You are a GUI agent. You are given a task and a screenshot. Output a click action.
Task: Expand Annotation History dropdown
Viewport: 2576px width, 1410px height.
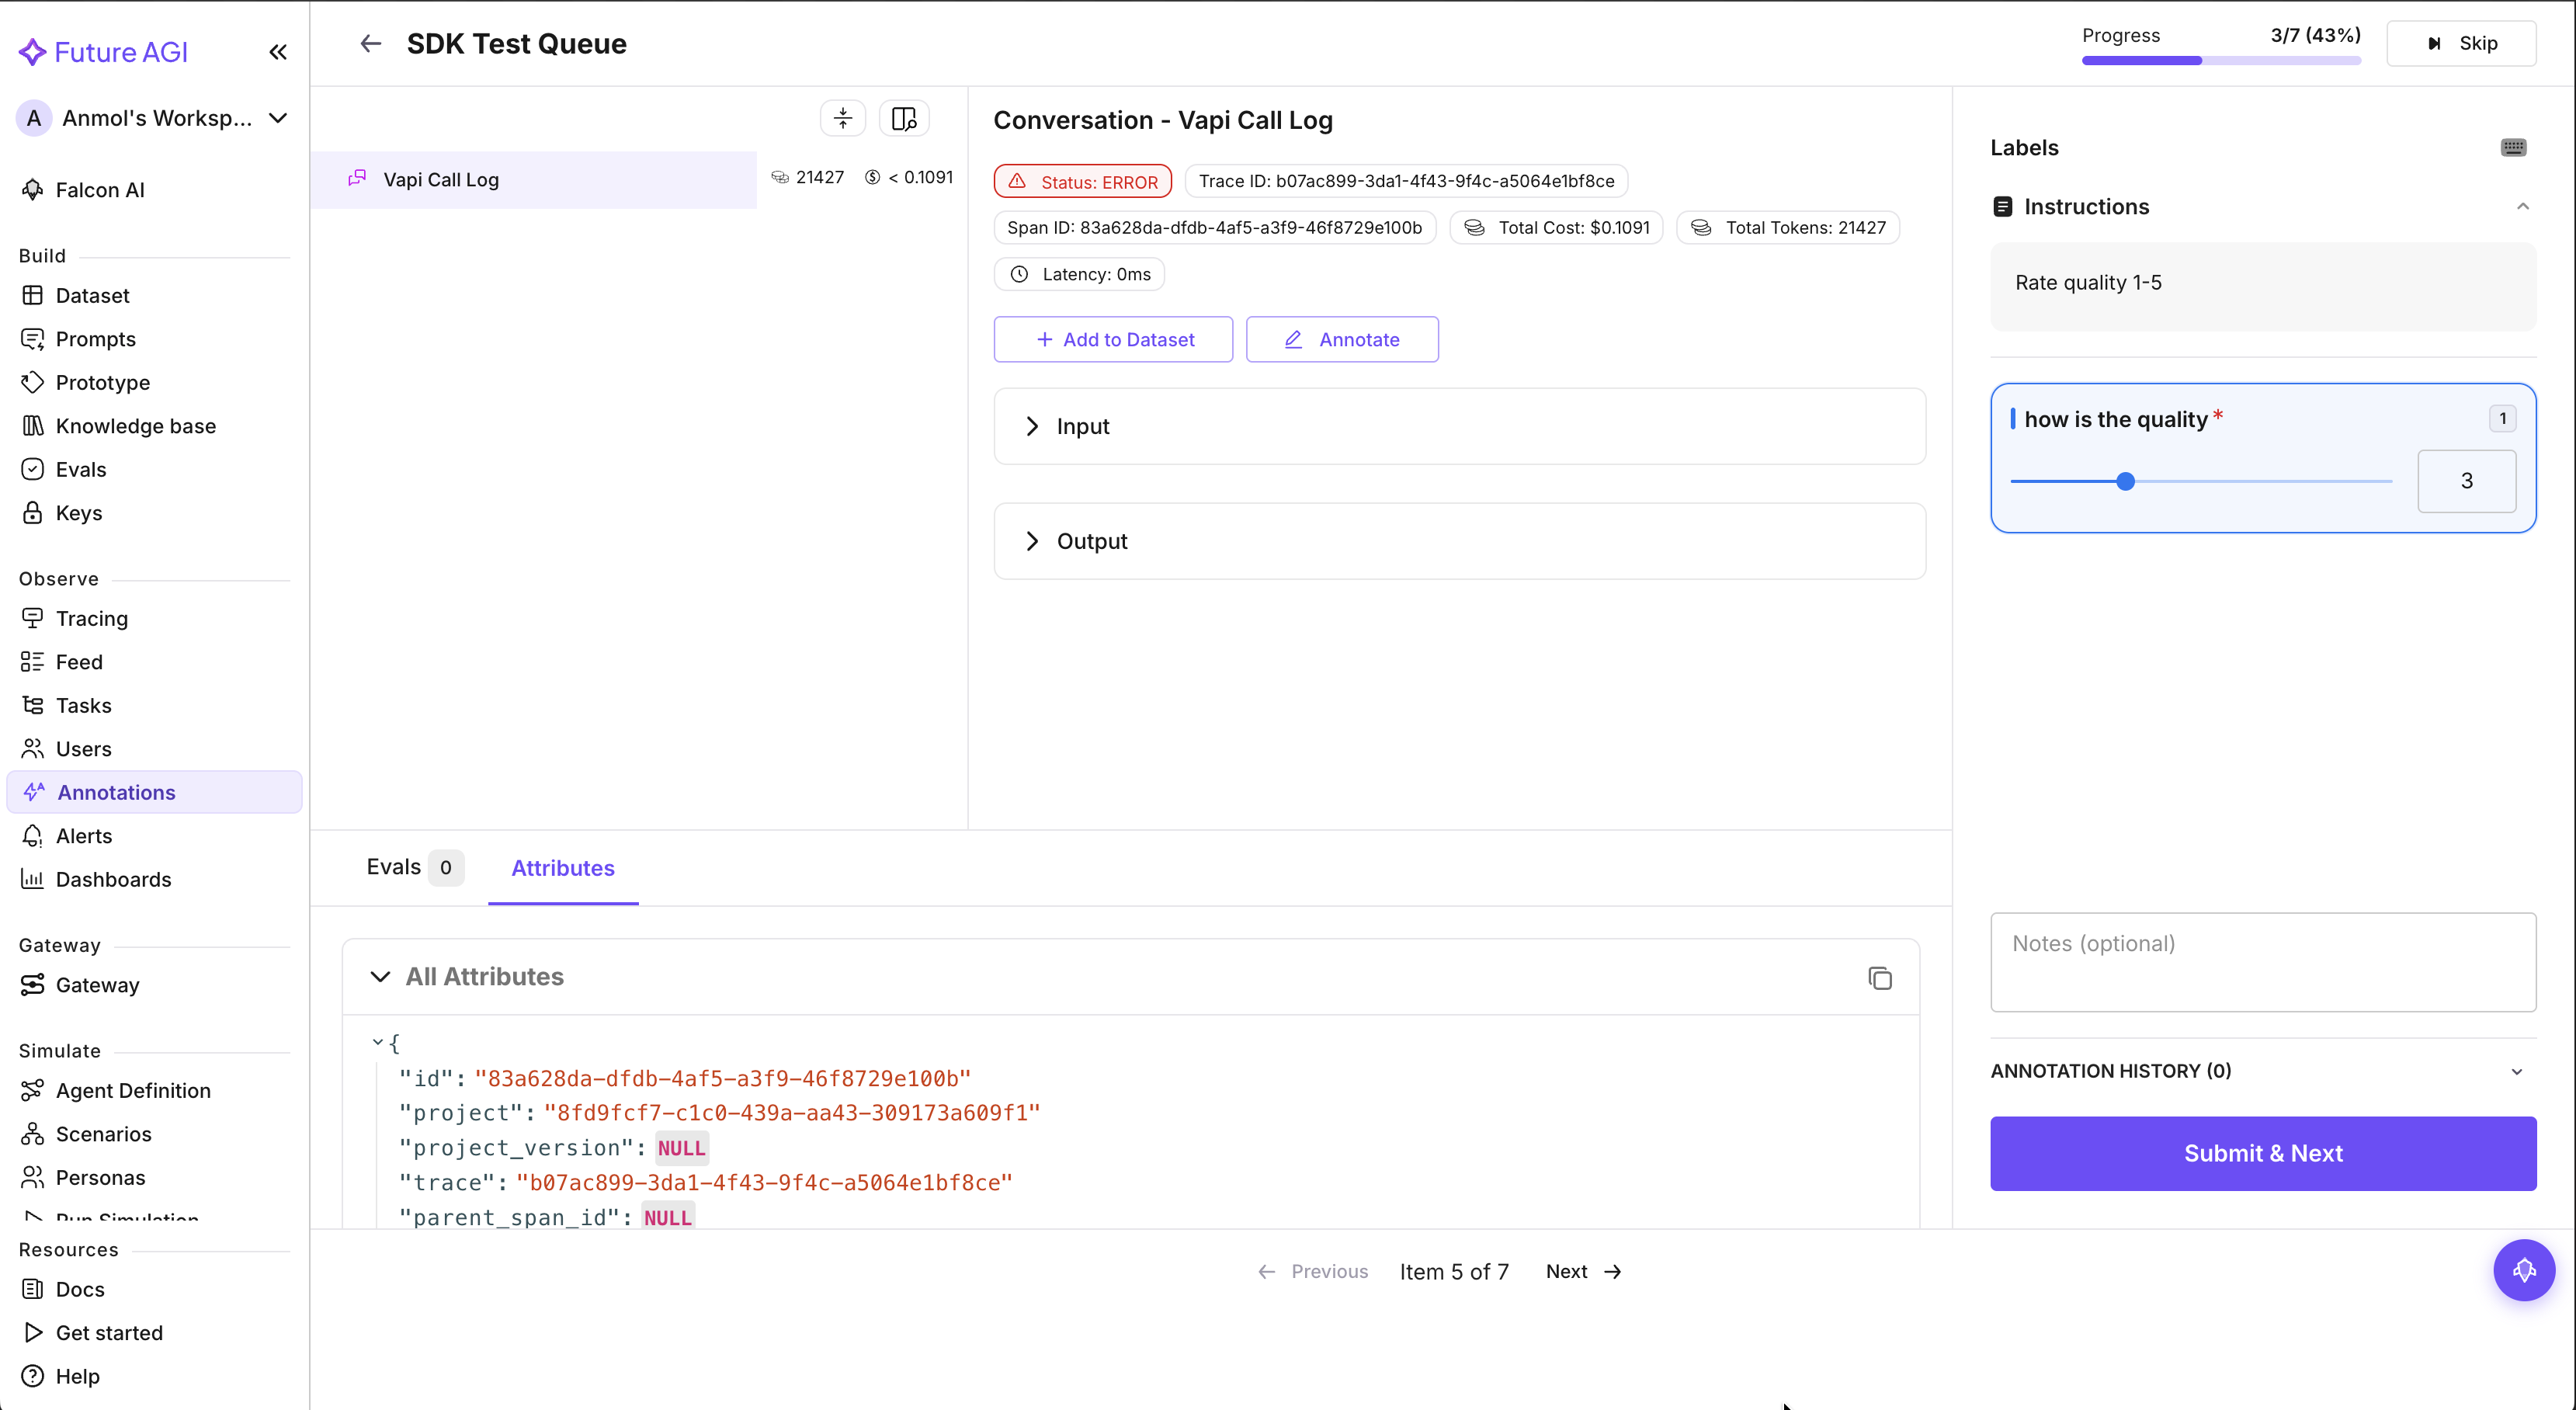pyautogui.click(x=2516, y=1071)
